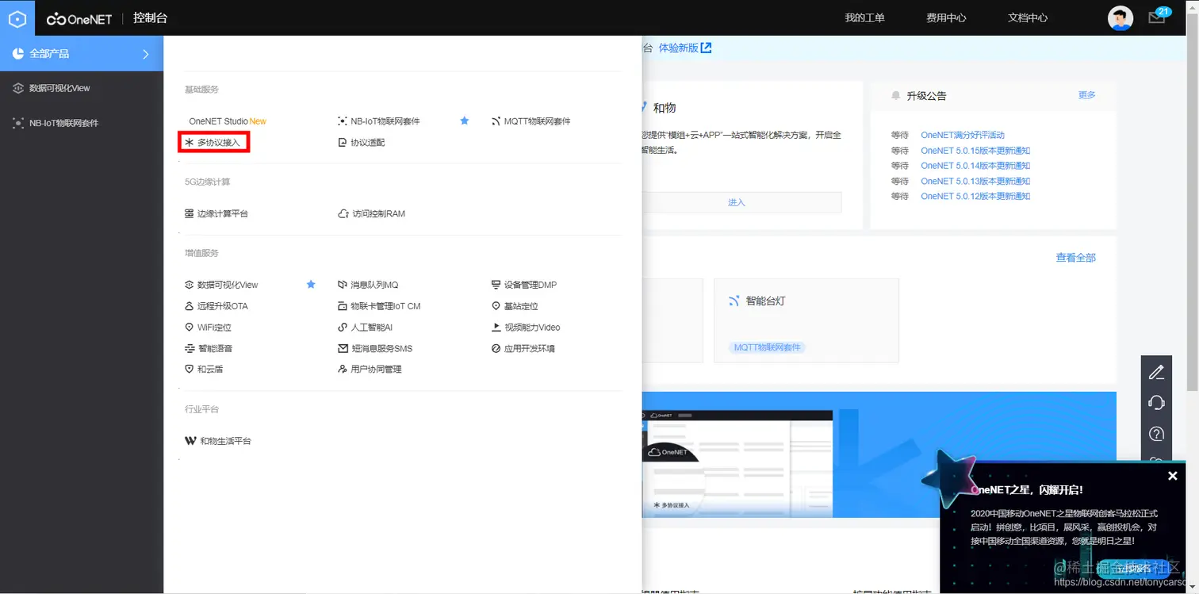Click the MQTT物联网套件 icon
The height and width of the screenshot is (594, 1199).
pyautogui.click(x=496, y=121)
